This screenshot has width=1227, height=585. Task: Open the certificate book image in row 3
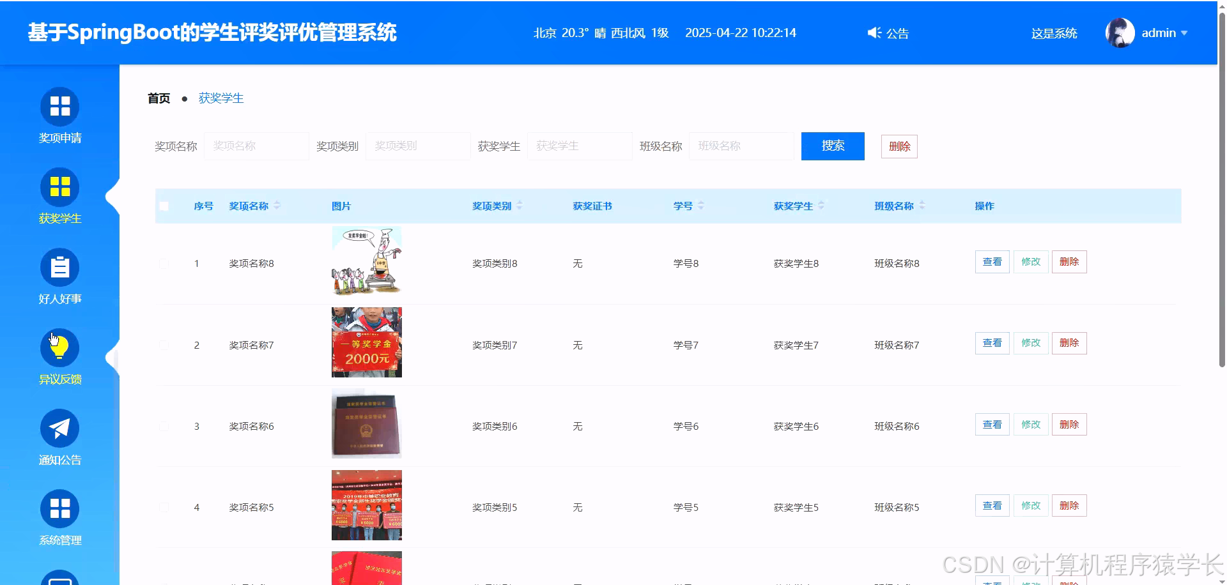click(367, 423)
